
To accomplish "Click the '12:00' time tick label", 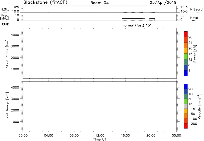I will click(100, 136).
